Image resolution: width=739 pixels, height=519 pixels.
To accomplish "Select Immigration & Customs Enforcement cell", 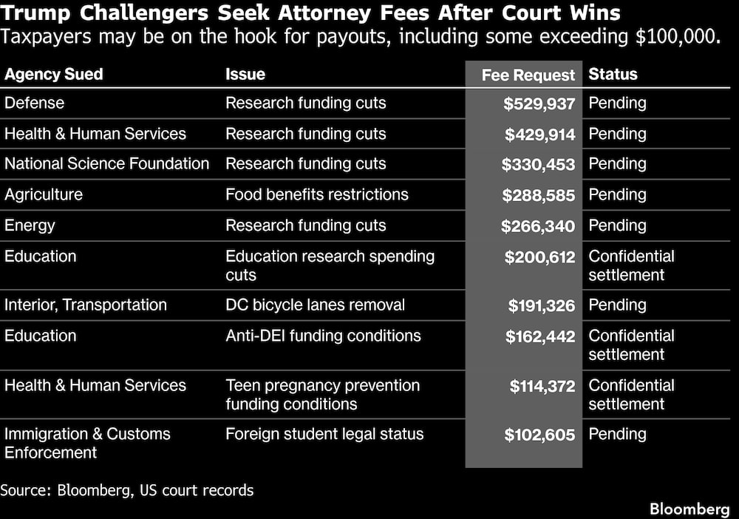I will [87, 443].
